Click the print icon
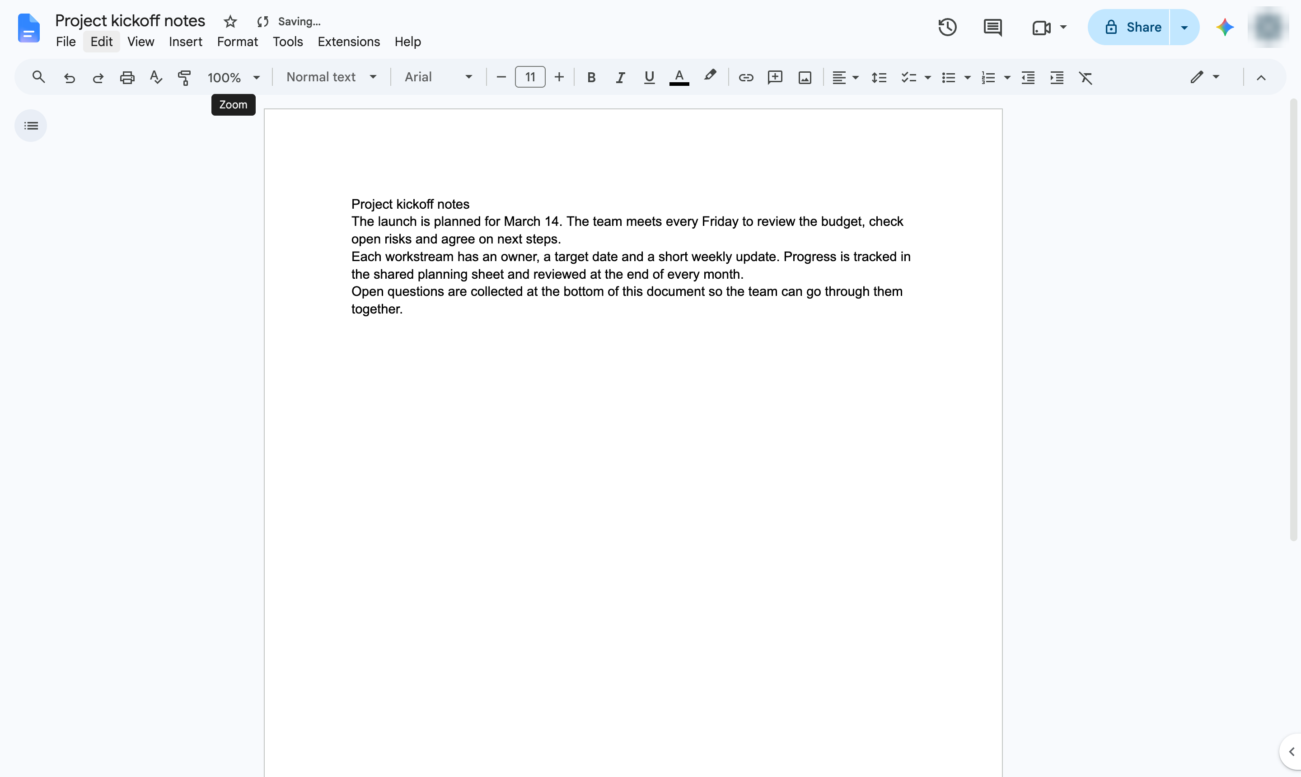Image resolution: width=1301 pixels, height=777 pixels. click(126, 78)
